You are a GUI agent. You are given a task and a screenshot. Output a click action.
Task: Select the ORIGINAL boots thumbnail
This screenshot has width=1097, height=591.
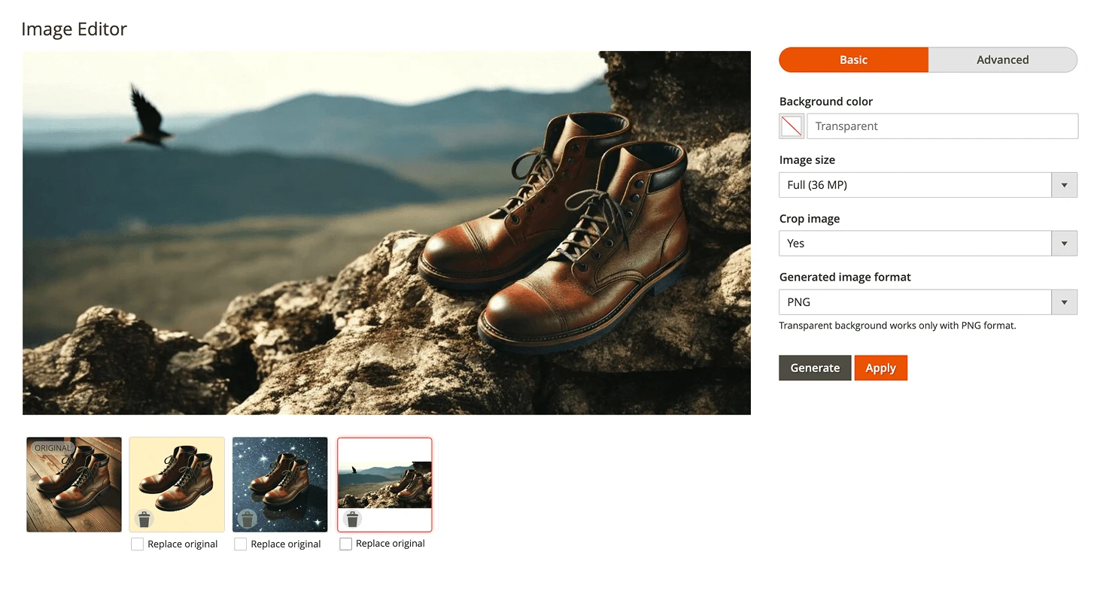(x=73, y=483)
